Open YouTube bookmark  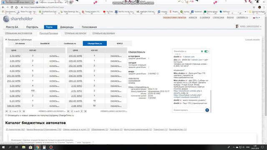tap(108, 12)
